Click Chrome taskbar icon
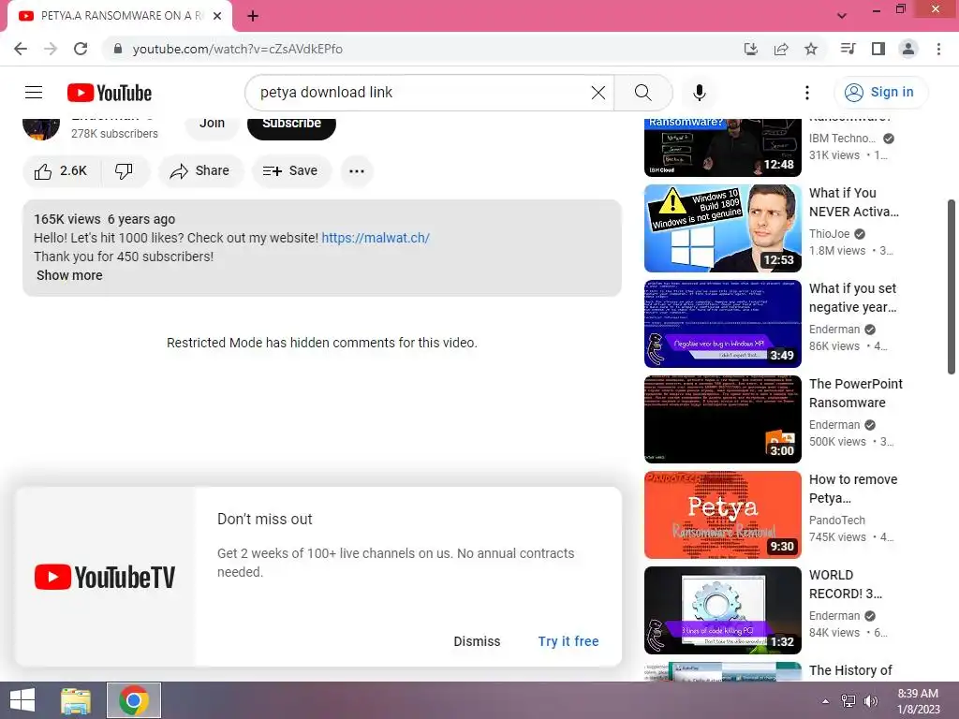 click(x=134, y=700)
